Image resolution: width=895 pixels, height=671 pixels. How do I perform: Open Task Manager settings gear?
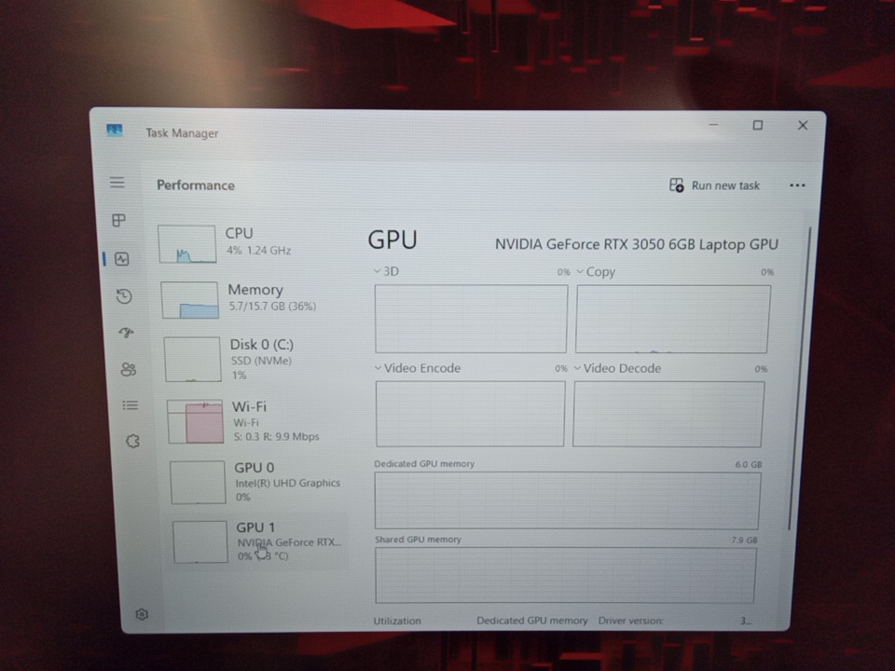pos(142,614)
